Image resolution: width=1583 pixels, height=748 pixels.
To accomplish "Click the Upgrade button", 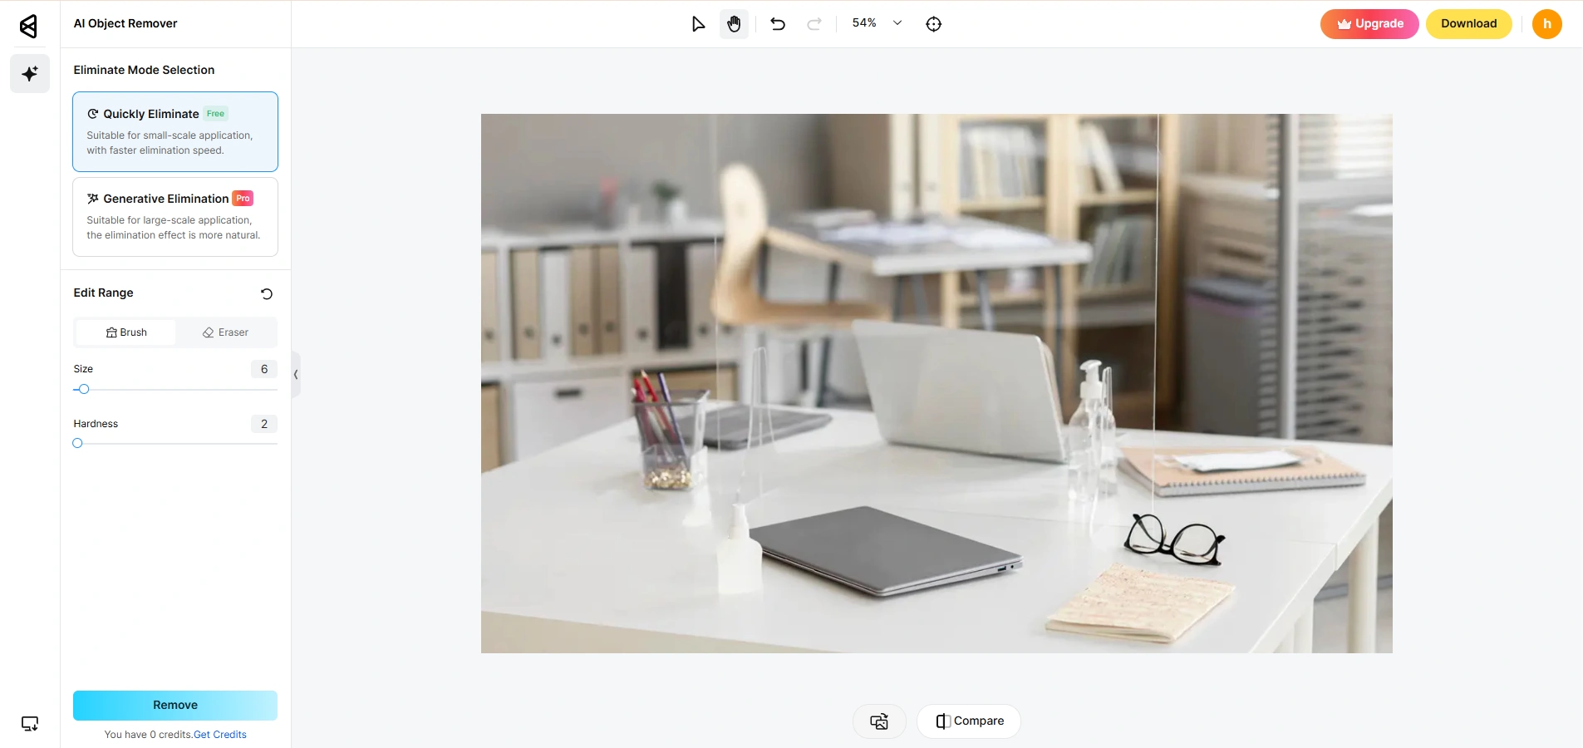I will click(x=1369, y=24).
